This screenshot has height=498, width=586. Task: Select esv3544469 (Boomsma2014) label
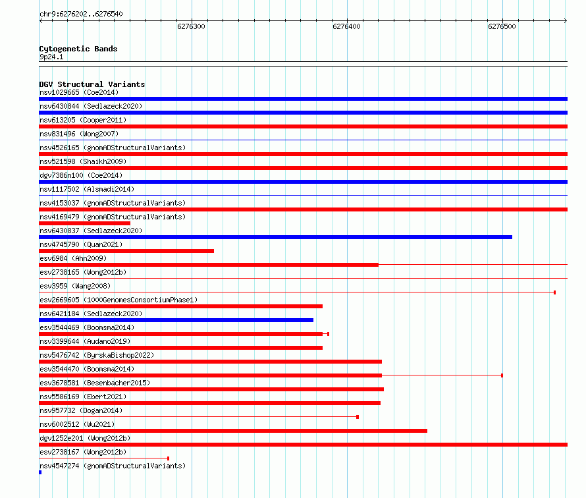(87, 327)
